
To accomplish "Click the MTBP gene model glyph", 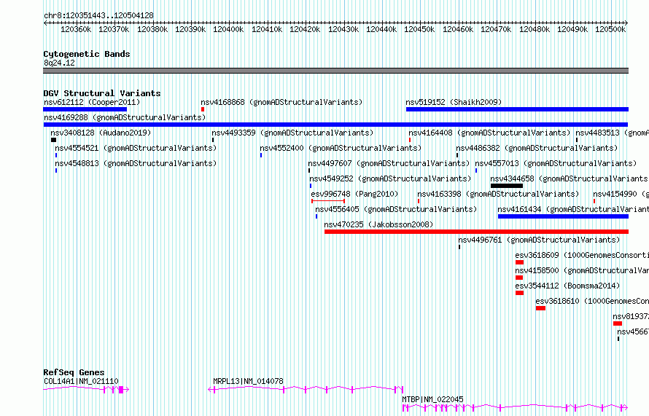I will [516, 408].
